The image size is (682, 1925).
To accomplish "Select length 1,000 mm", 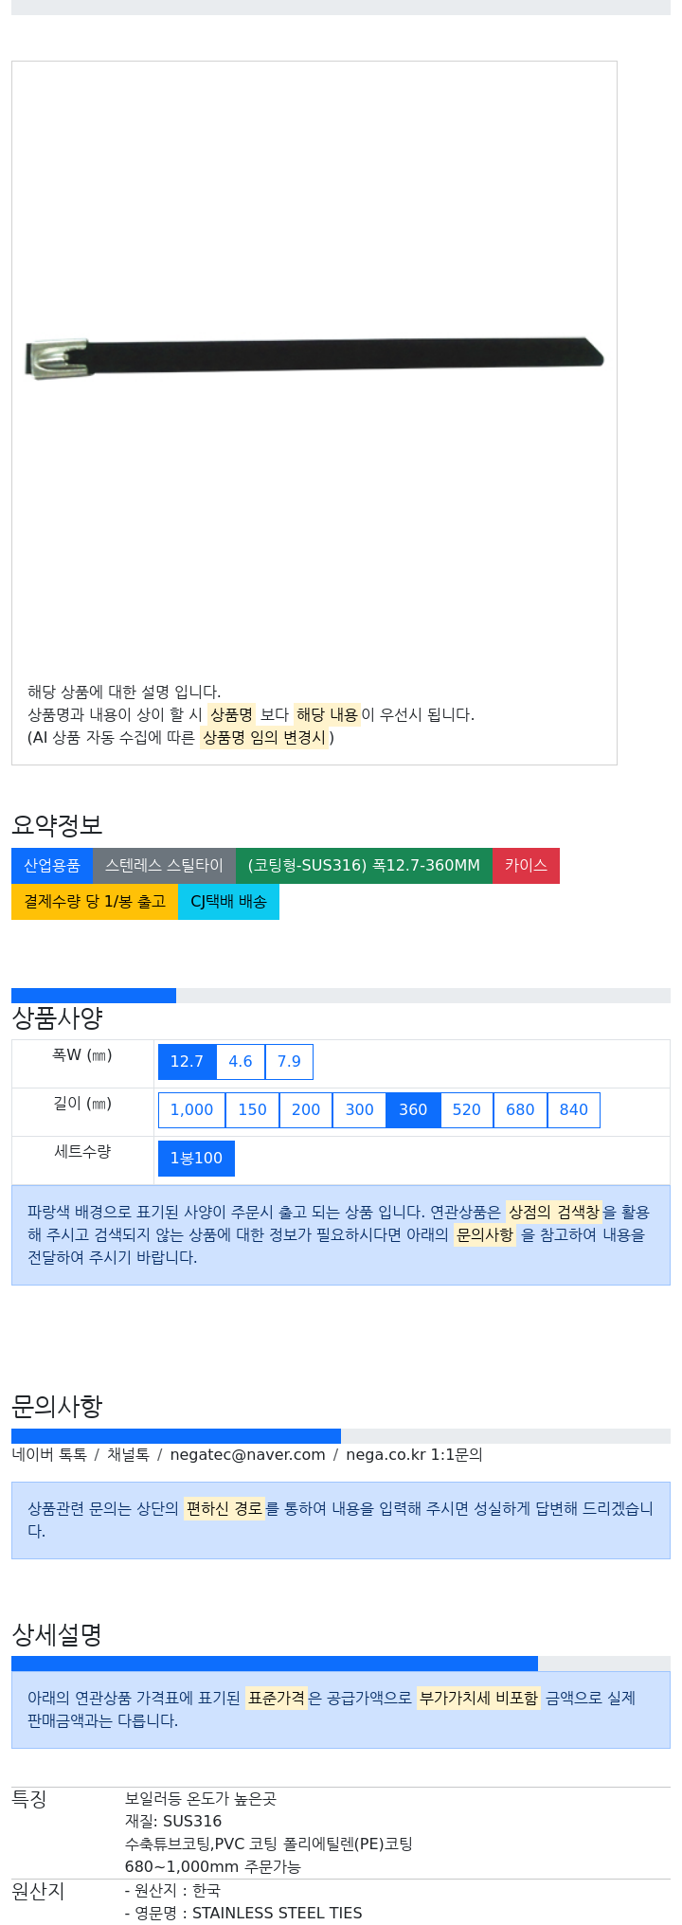I will (x=191, y=1110).
